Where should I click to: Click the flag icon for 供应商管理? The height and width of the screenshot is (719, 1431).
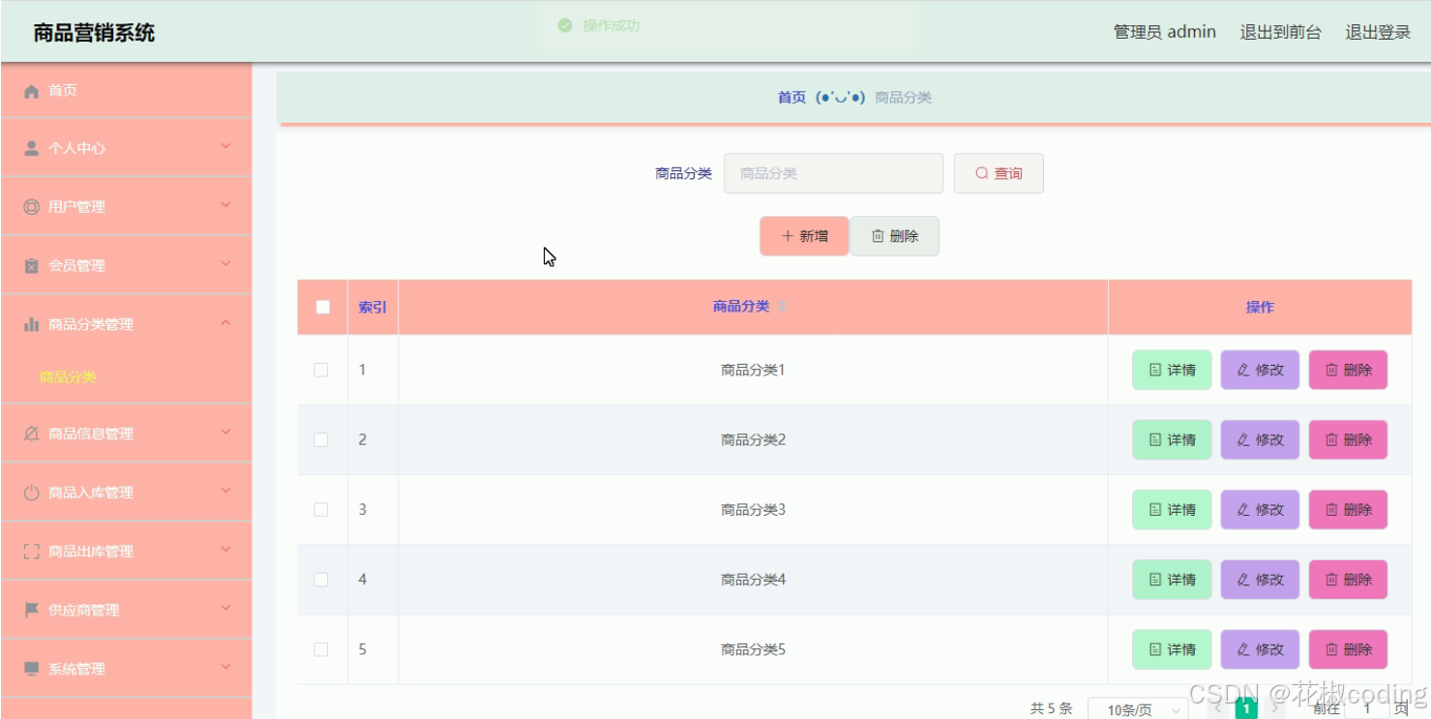[31, 611]
